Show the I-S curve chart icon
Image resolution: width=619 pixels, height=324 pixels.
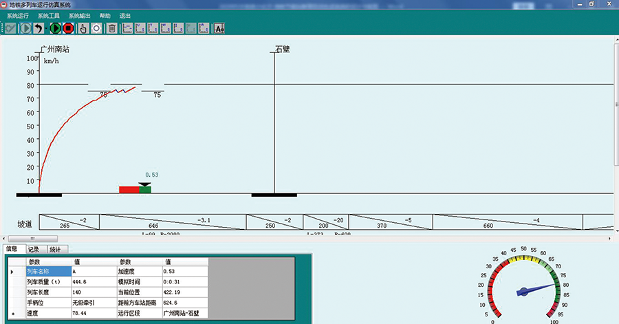point(178,28)
